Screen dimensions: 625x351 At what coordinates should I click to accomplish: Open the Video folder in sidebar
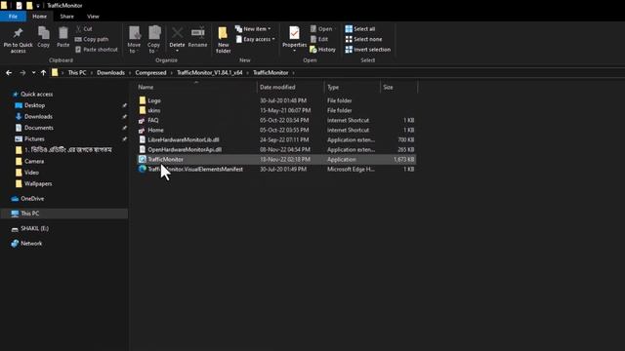(x=31, y=173)
